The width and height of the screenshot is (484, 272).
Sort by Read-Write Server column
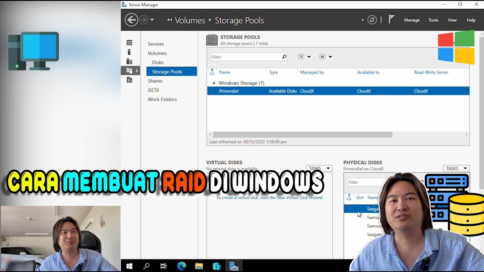point(431,72)
